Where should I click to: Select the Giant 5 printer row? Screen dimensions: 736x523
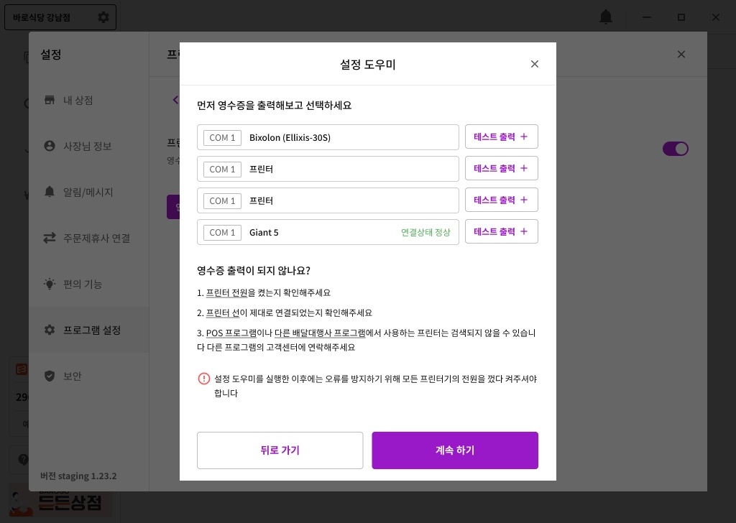coord(328,232)
